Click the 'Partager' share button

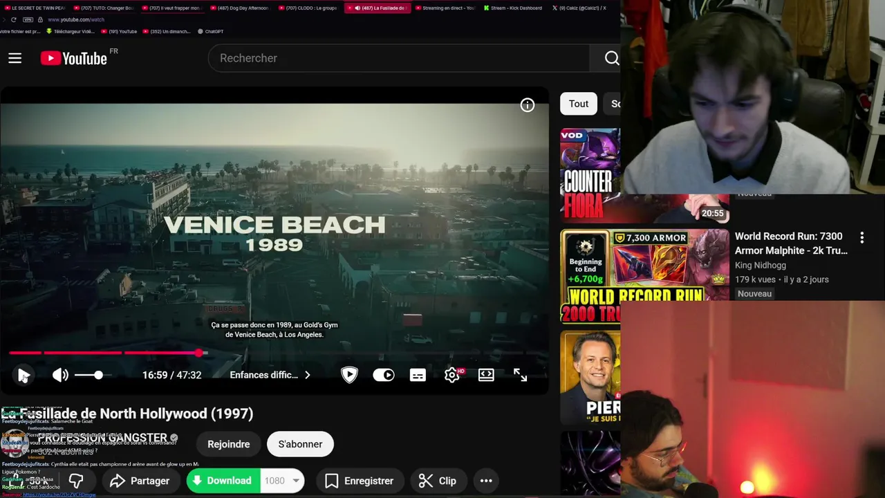pyautogui.click(x=140, y=481)
